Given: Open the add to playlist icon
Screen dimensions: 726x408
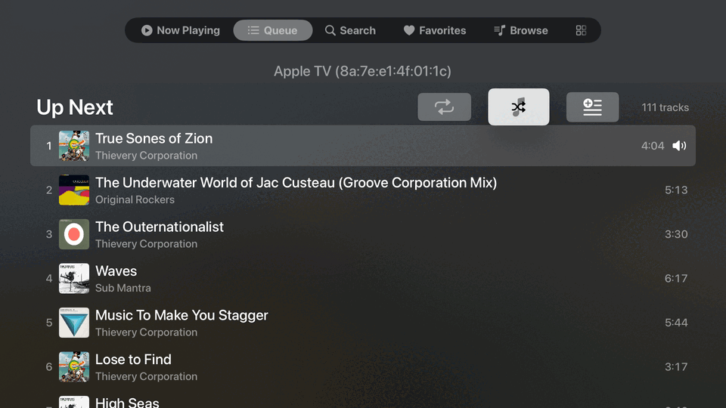Looking at the screenshot, I should (x=592, y=107).
